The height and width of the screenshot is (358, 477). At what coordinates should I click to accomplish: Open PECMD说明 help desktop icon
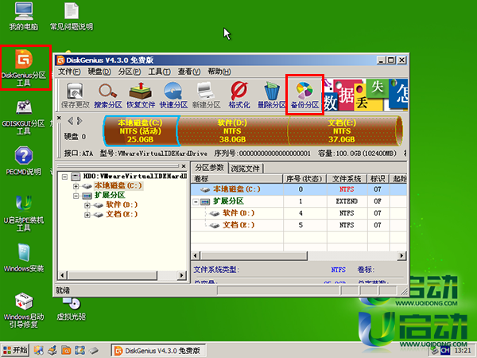[23, 161]
